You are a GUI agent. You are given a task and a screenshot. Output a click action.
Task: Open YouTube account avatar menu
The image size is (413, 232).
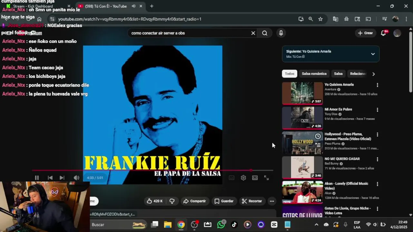click(x=397, y=33)
